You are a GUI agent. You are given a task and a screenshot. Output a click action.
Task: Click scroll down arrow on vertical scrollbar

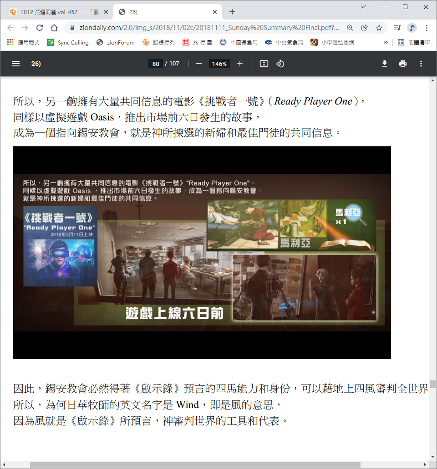(432, 457)
